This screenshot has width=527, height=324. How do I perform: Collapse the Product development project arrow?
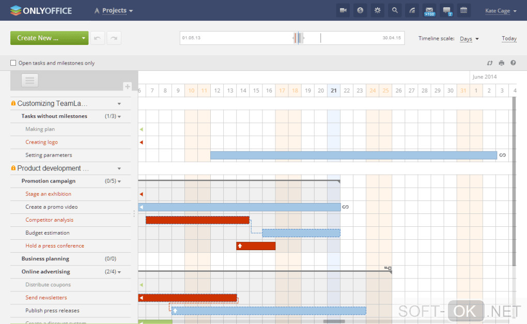tap(119, 168)
